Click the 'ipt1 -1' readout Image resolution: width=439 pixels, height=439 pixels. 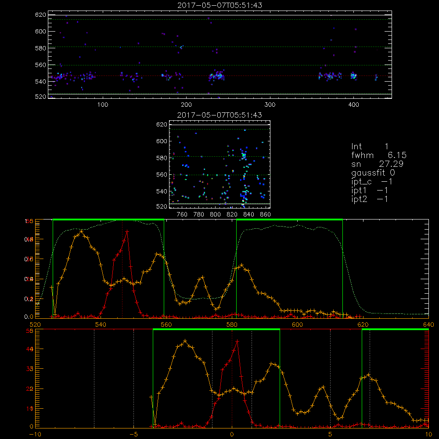(370, 191)
